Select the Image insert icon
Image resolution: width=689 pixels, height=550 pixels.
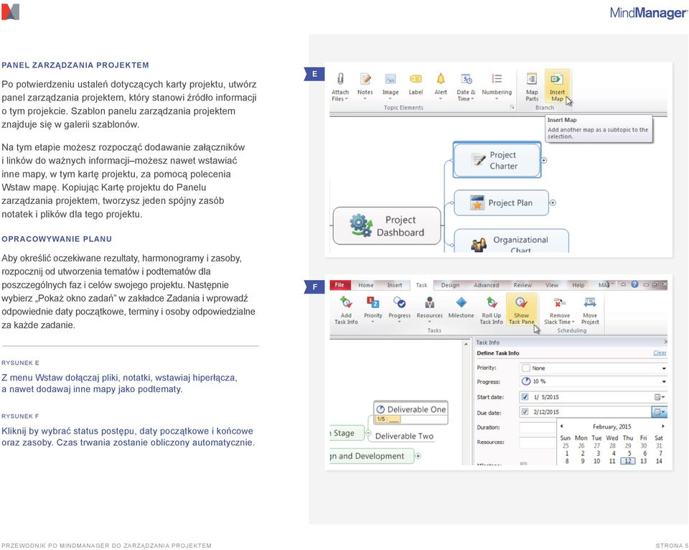[390, 79]
